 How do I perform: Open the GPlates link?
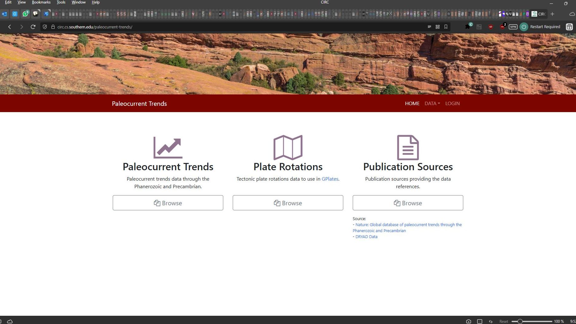(x=330, y=179)
